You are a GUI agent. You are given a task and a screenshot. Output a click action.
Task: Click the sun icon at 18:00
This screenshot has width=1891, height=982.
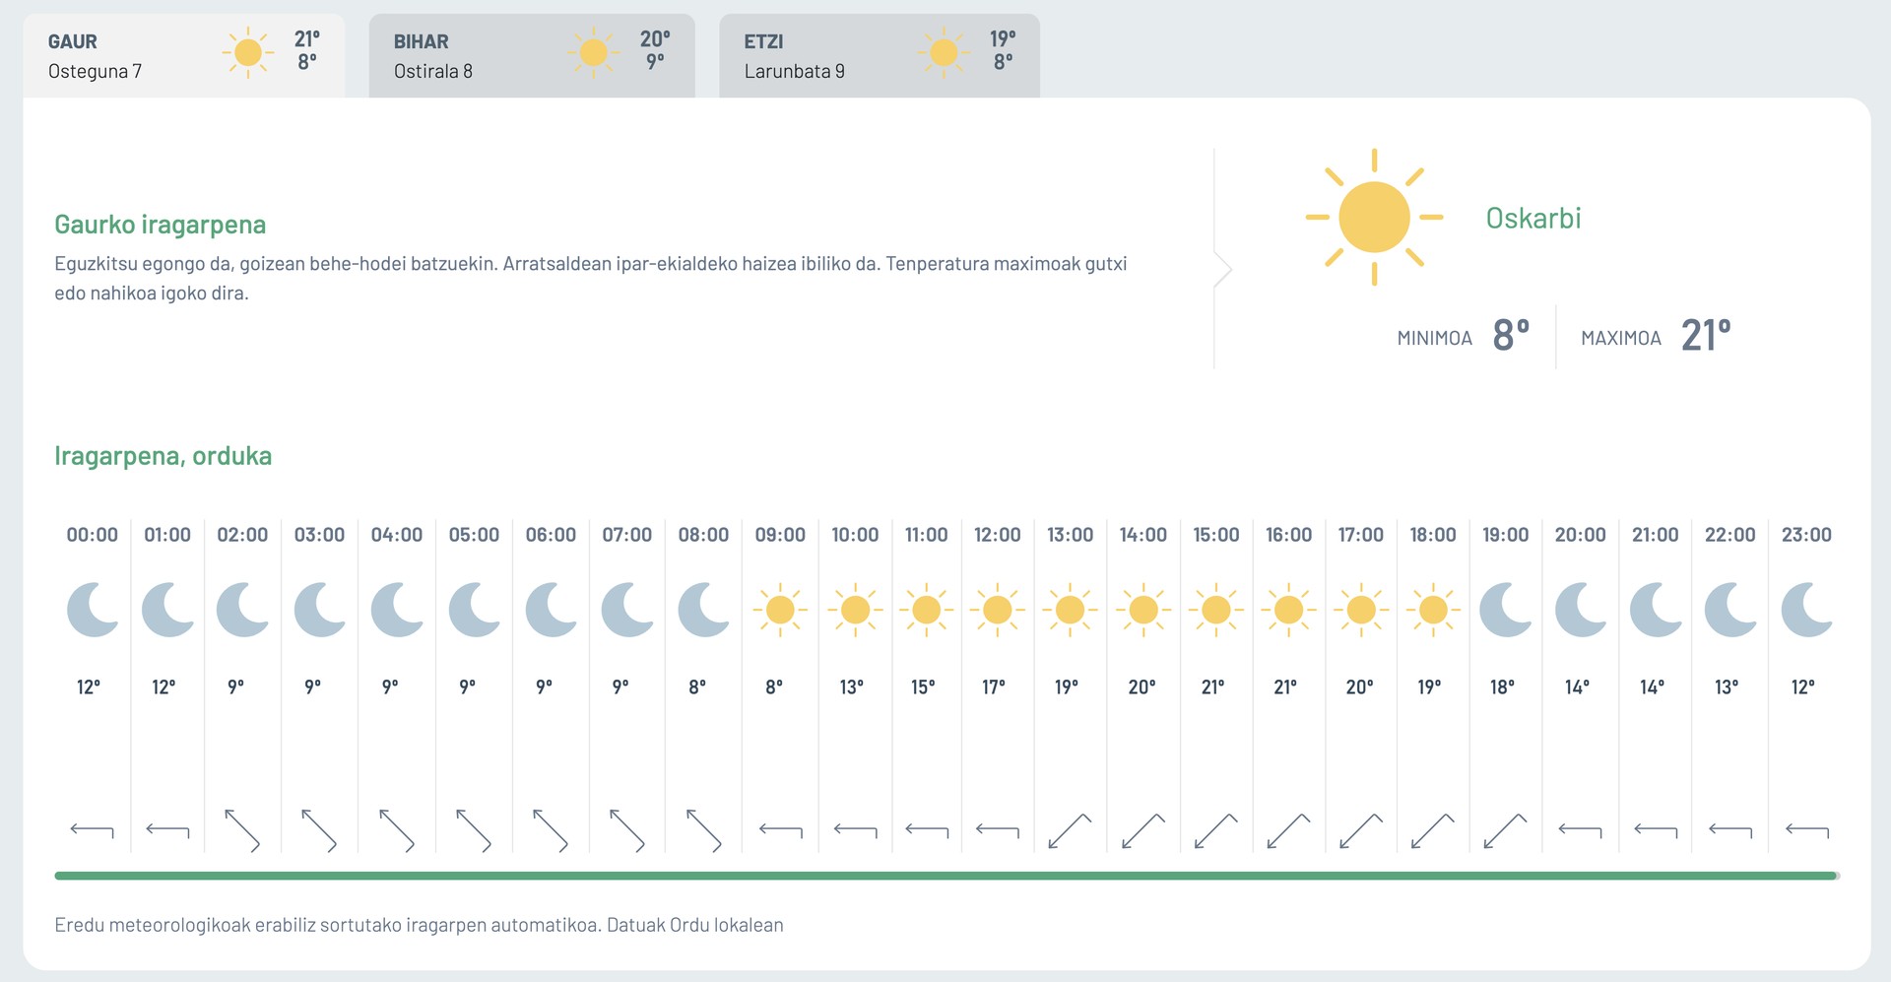point(1433,610)
